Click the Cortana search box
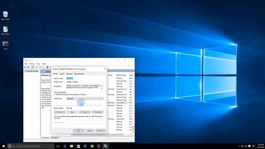This screenshot has width=265, height=149. pos(31,146)
